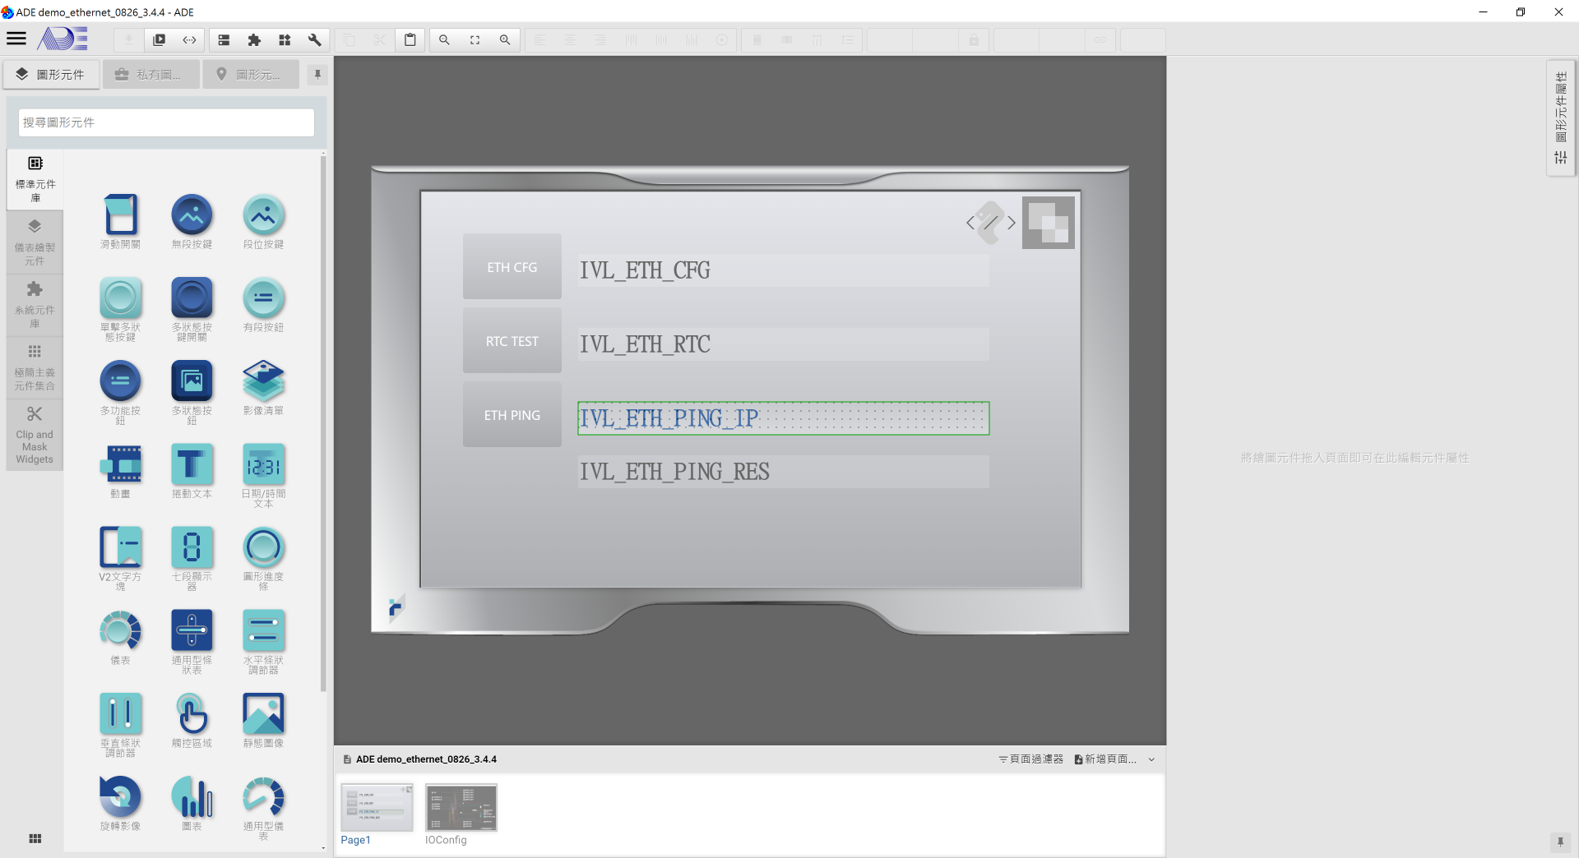The width and height of the screenshot is (1579, 858).
Task: Click the zoom in magnifier icon
Action: point(505,39)
